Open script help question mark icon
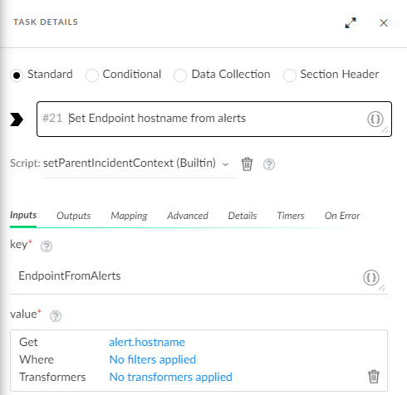Screen dimensions: 407x395 (269, 164)
